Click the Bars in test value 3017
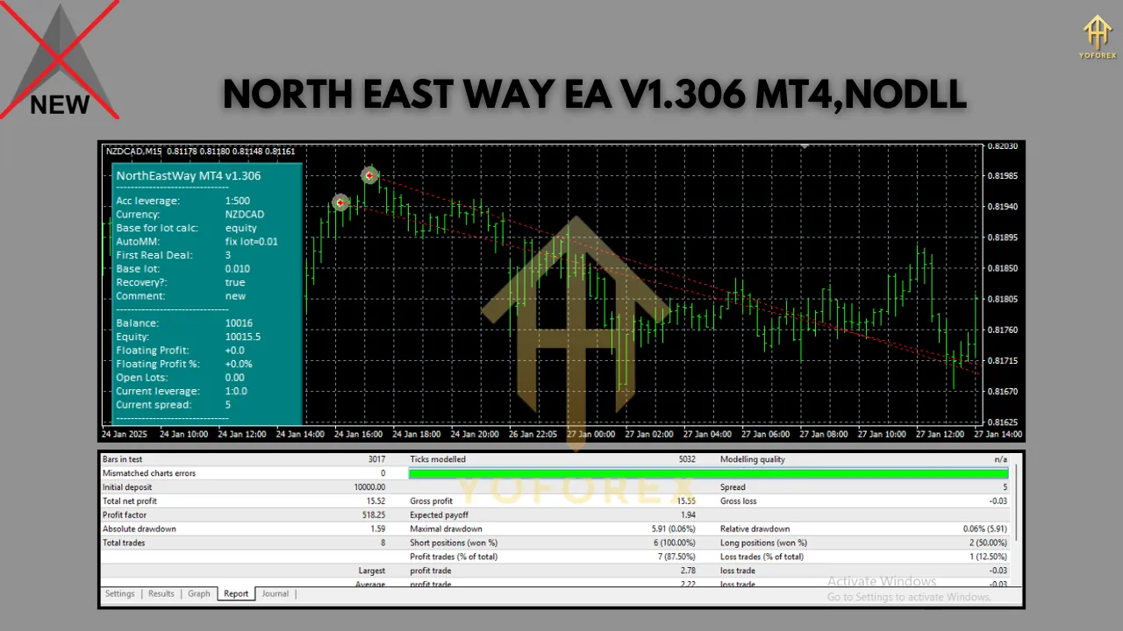Screen dimensions: 1123x631 point(376,459)
